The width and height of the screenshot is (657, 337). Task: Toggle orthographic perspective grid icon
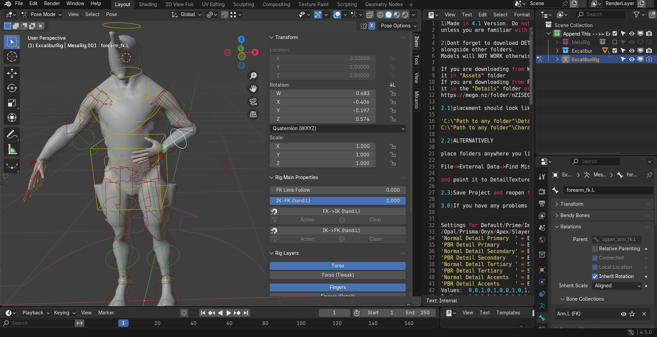(x=253, y=114)
